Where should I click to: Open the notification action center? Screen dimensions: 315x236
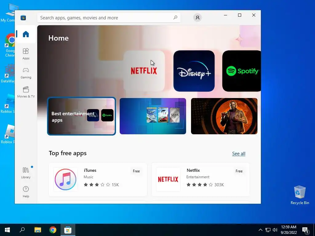[305, 230]
